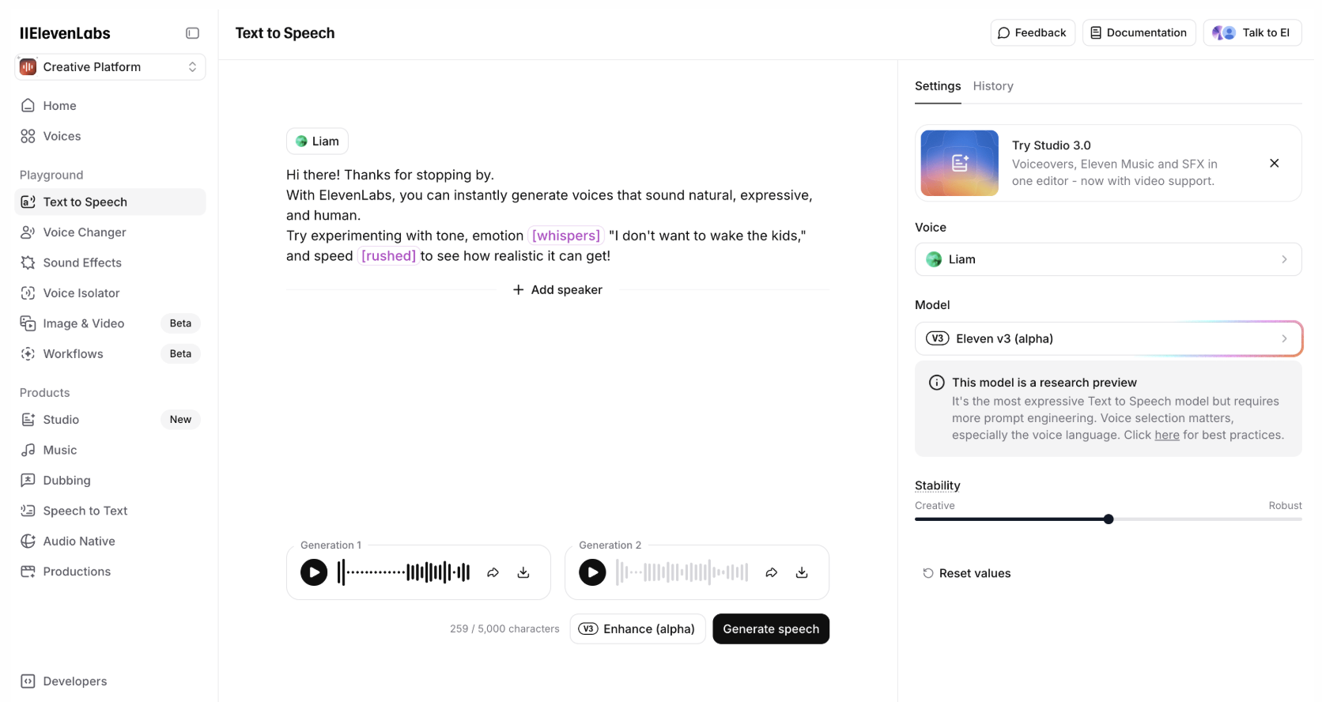This screenshot has height=702, width=1322.
Task: Share Generation 1 audio
Action: (x=493, y=572)
